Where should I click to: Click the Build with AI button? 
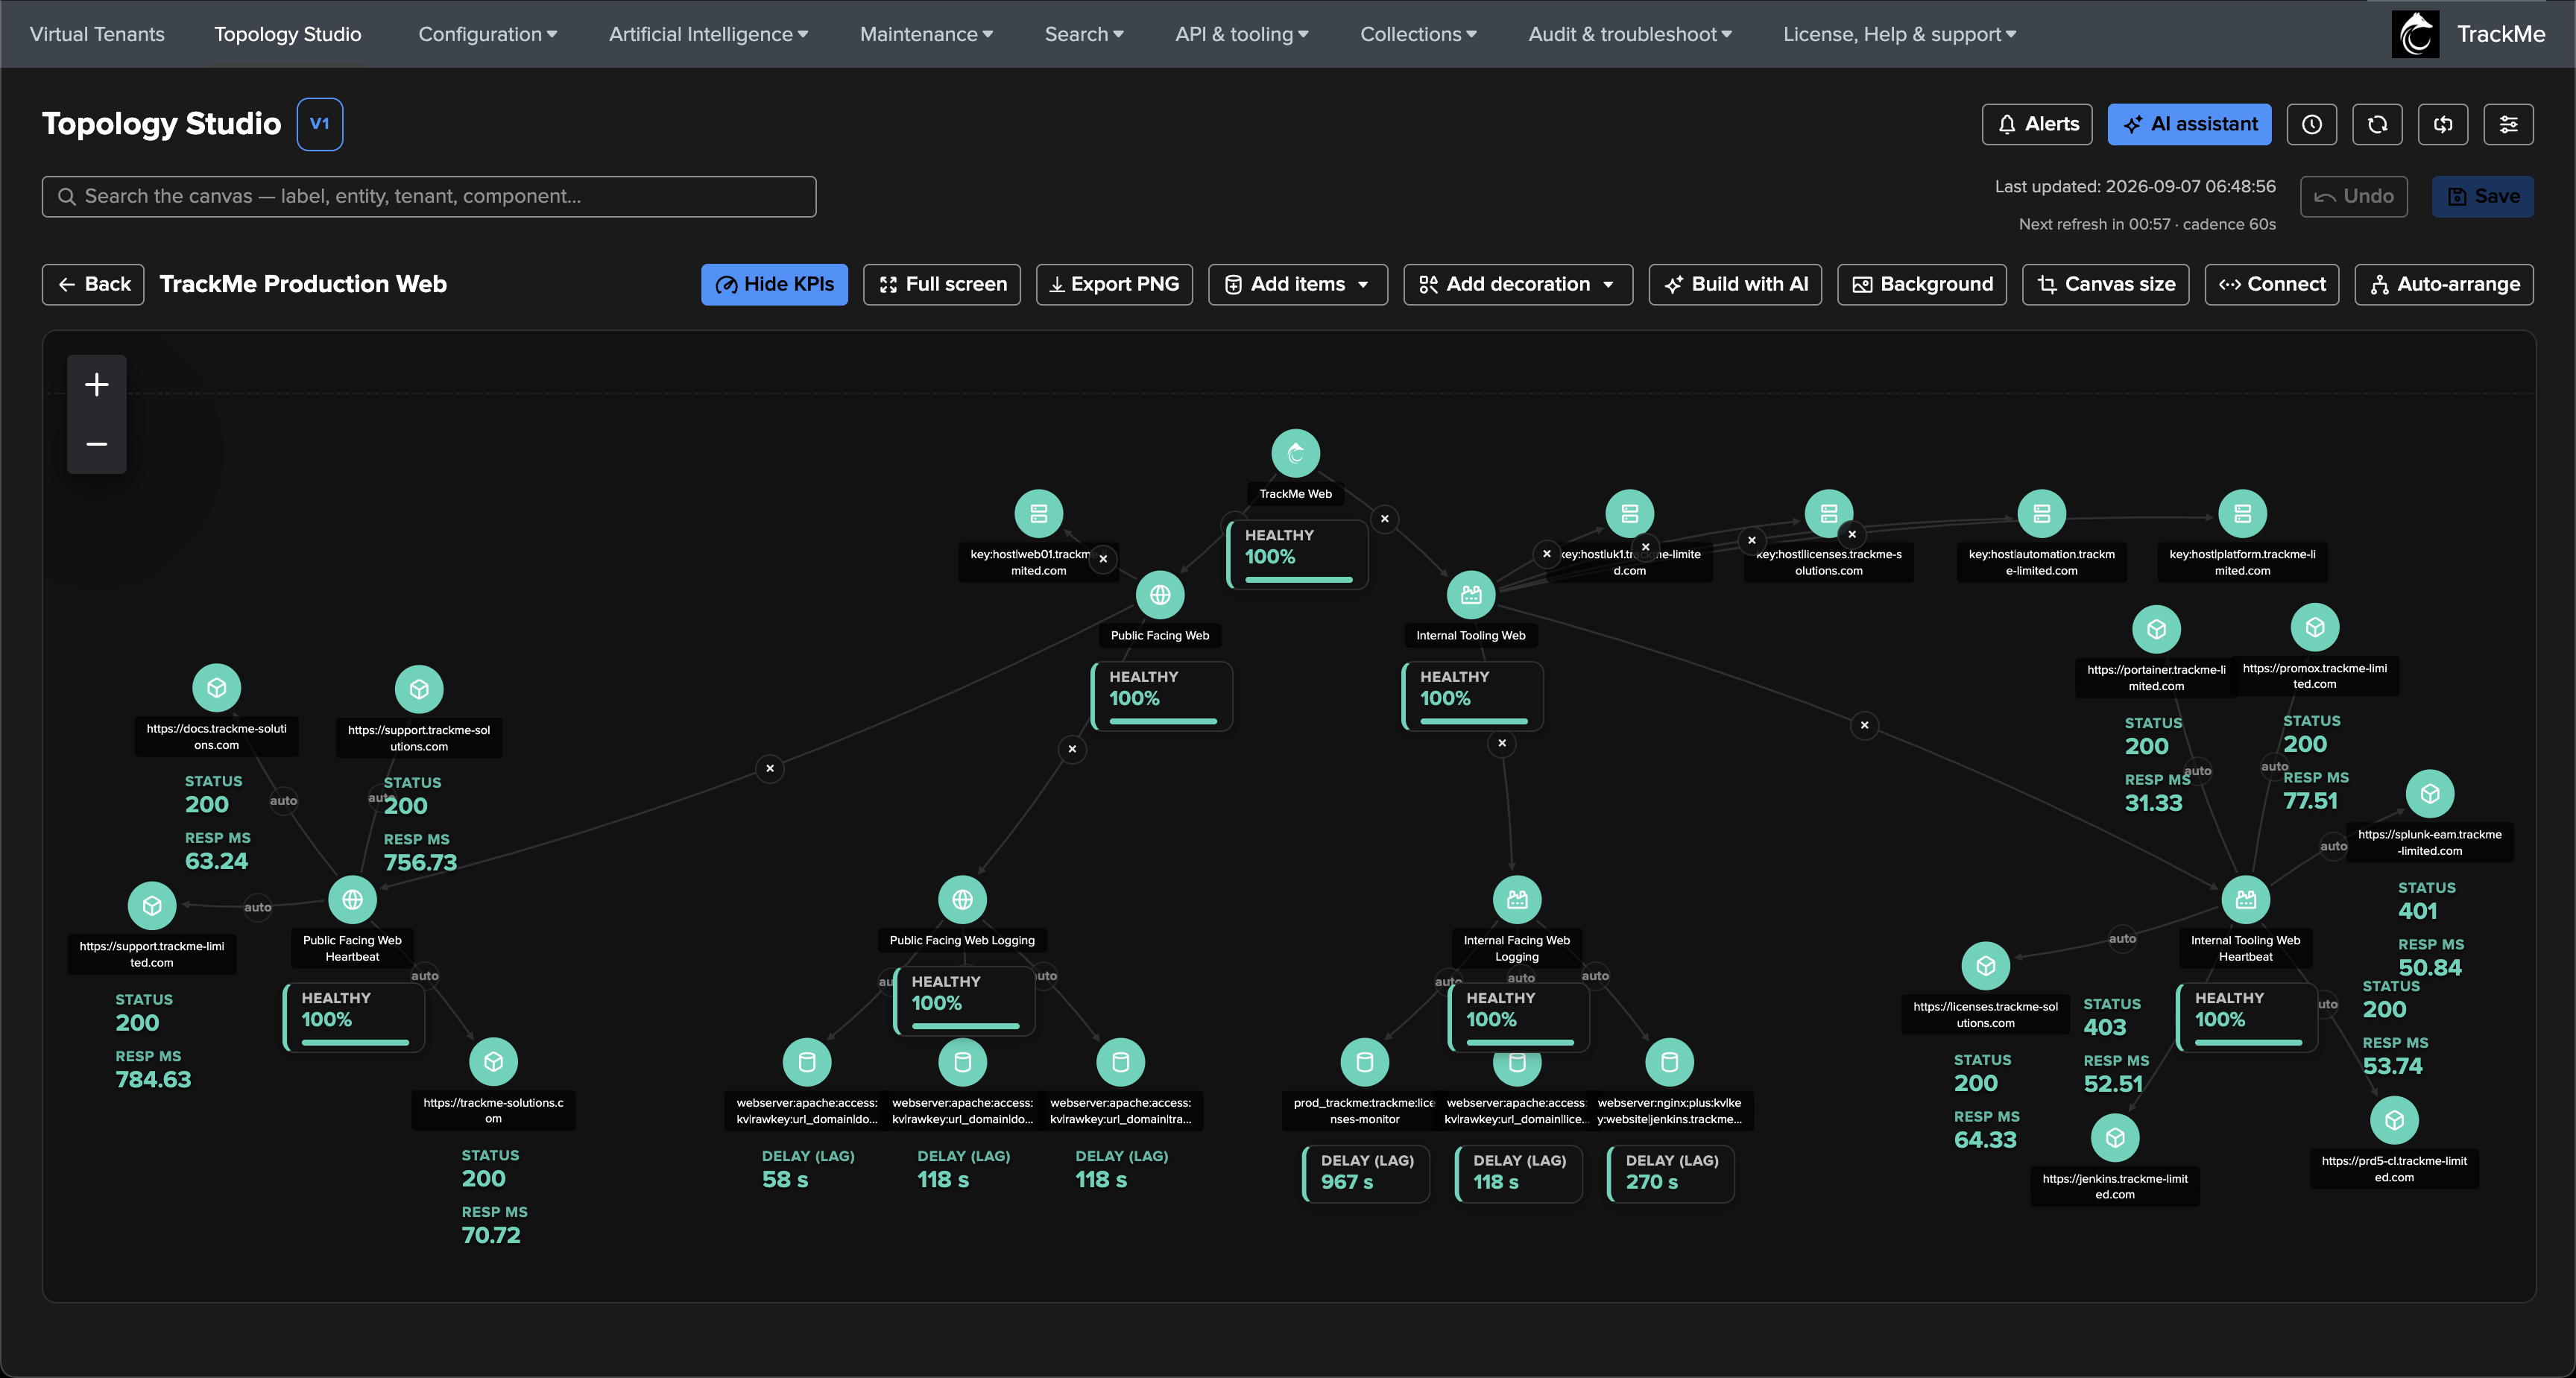tap(1736, 284)
